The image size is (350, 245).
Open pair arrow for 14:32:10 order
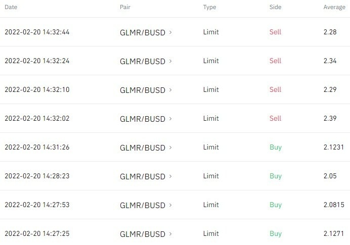click(170, 90)
